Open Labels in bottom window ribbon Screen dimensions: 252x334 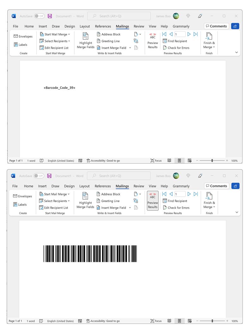[x=20, y=204]
